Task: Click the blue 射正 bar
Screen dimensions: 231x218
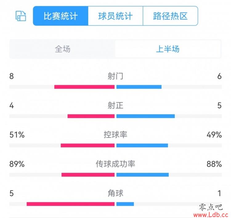Action: 146,116
